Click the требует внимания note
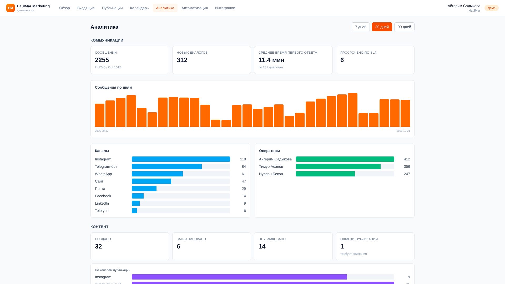Viewport: 505px width, 284px height. click(x=353, y=254)
